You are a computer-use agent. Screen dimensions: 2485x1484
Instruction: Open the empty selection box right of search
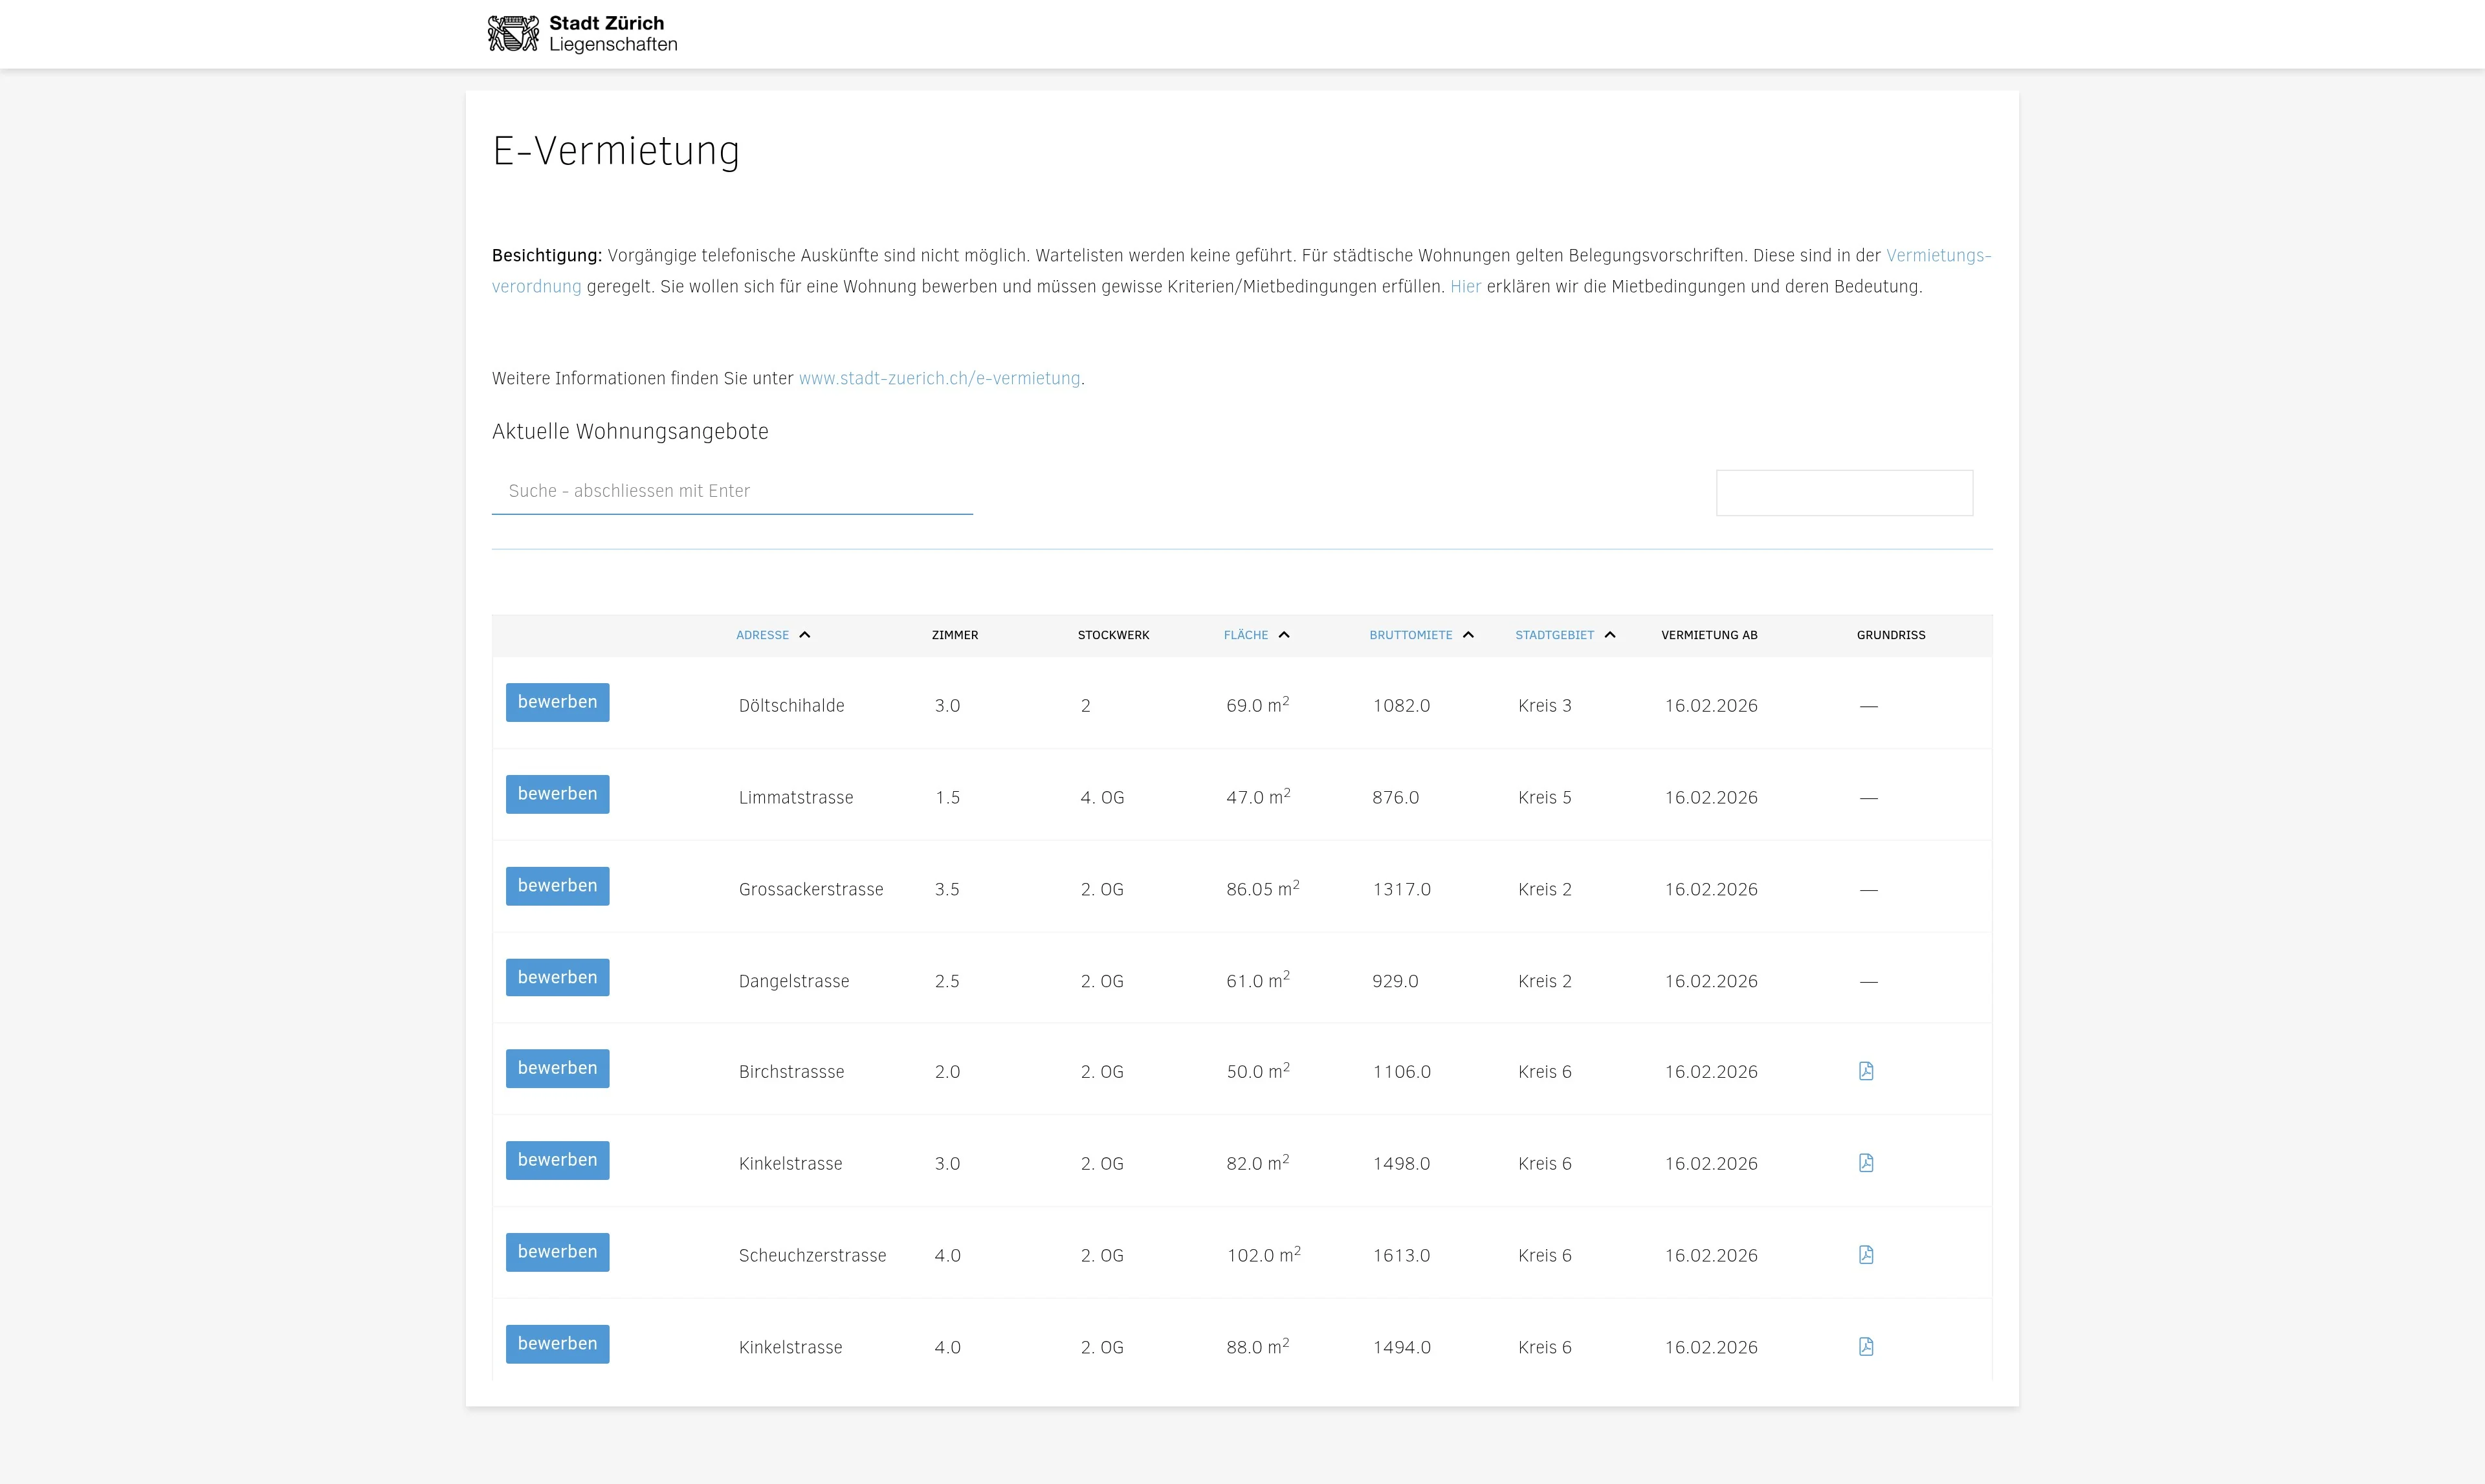[x=1844, y=493]
